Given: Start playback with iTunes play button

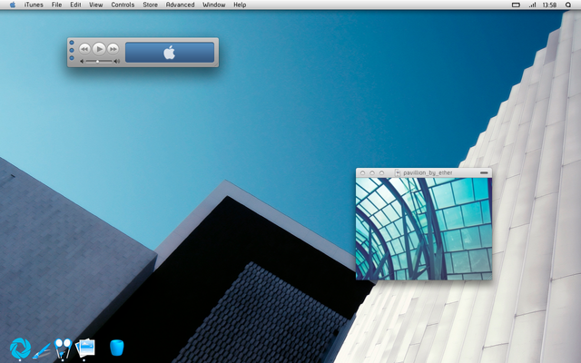Looking at the screenshot, I should (x=99, y=49).
